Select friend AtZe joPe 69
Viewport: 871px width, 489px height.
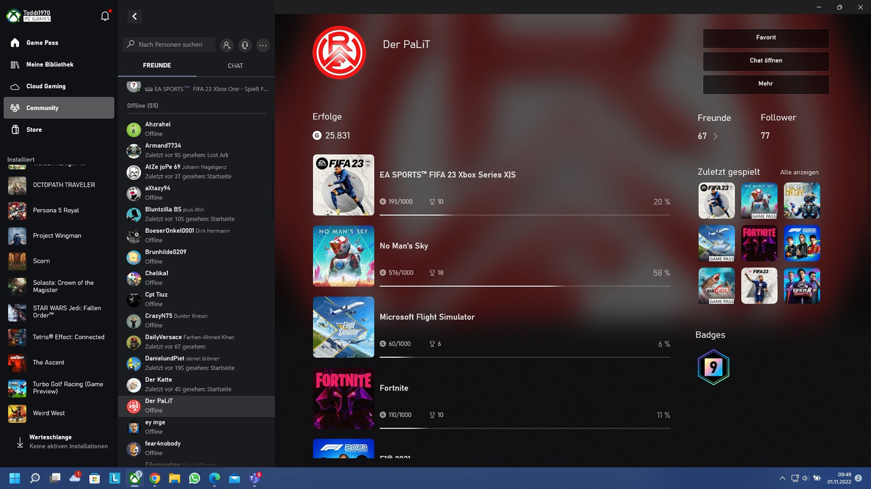[196, 172]
